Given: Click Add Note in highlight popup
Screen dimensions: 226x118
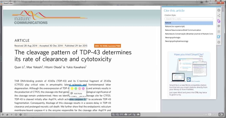Looking at the screenshot, I should point(76,93).
